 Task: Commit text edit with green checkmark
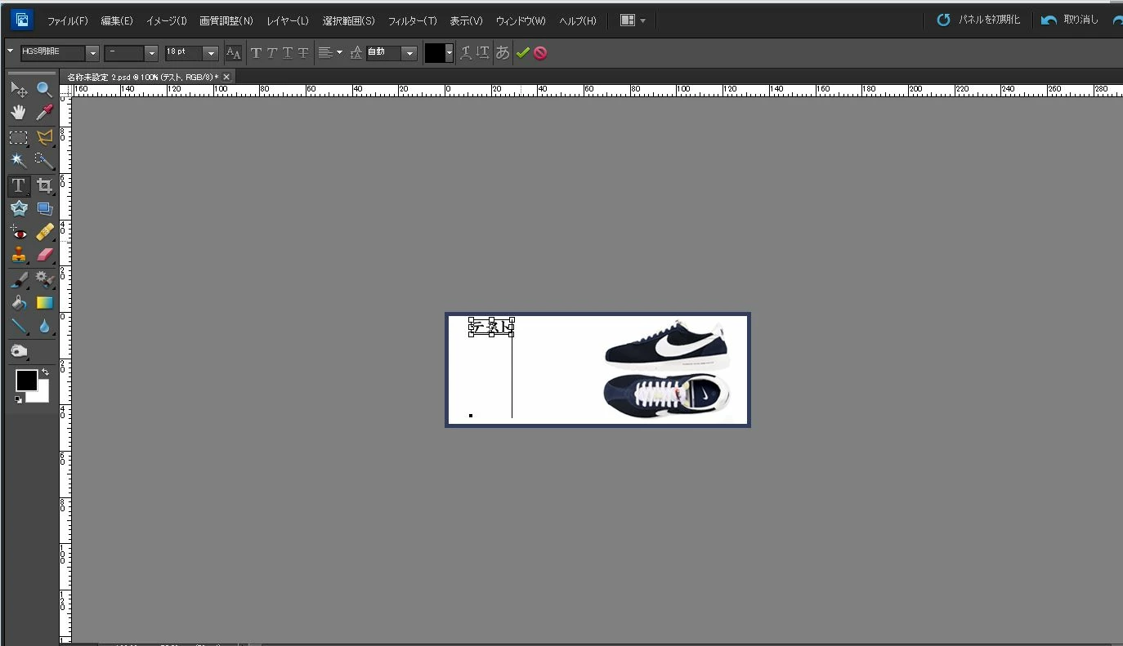[523, 53]
